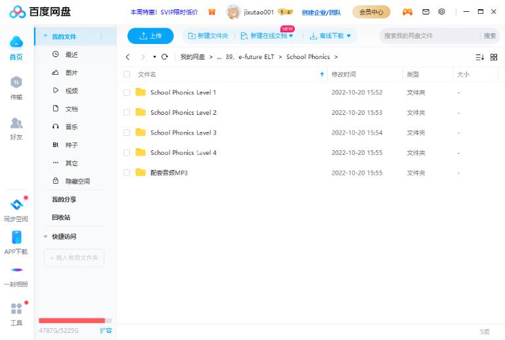
Task: Click the red storage usage bar
Action: pos(72,320)
